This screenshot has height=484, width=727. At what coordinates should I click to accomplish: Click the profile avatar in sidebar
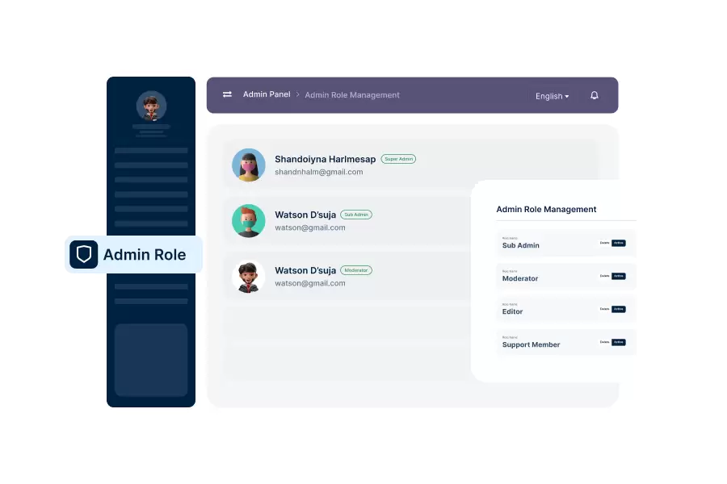coord(151,106)
